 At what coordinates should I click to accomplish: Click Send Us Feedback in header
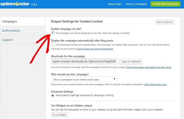(x=136, y=4)
